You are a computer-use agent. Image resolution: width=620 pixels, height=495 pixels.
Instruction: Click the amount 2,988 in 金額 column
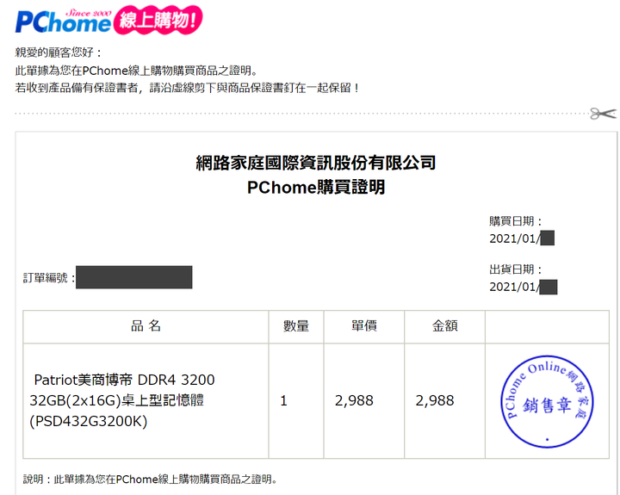[x=435, y=401]
